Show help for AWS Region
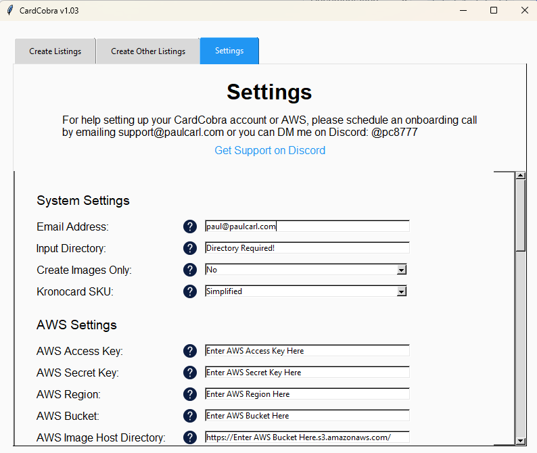This screenshot has width=537, height=453. (x=190, y=394)
